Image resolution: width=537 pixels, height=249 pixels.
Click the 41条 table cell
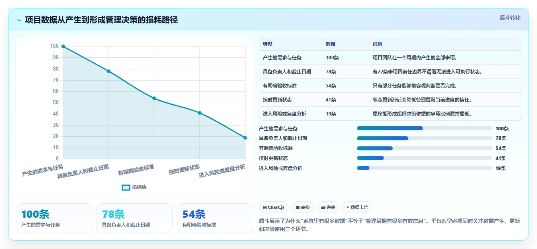(x=331, y=100)
